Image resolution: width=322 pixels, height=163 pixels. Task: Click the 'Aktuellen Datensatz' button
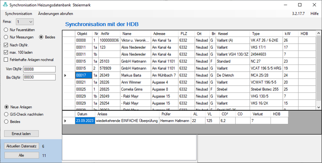(22, 146)
